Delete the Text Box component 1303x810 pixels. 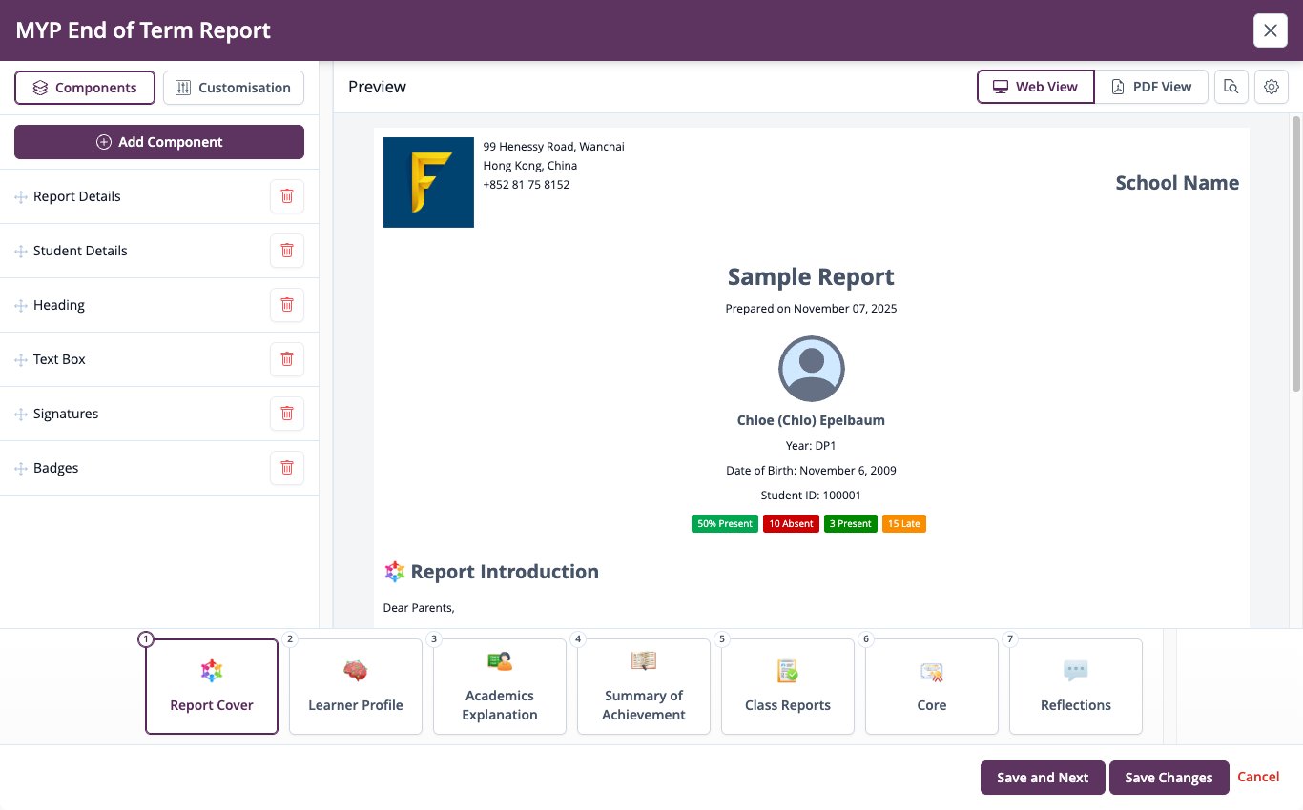[x=287, y=359]
